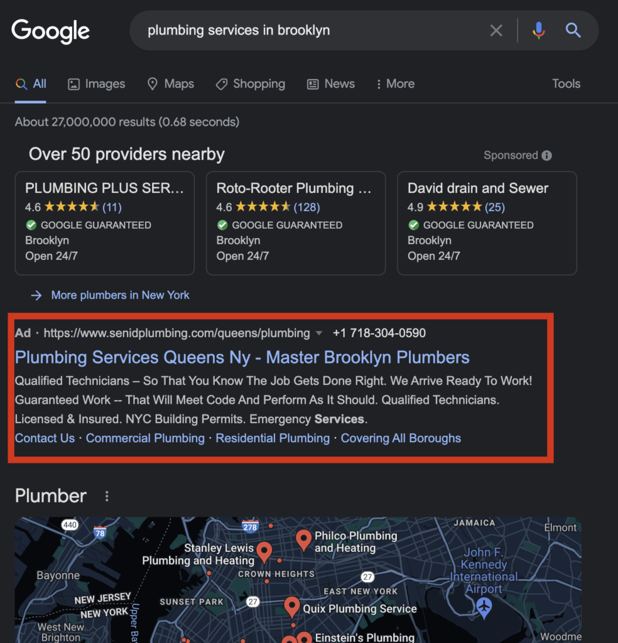Select the All results tab
This screenshot has height=643, width=618.
coord(31,84)
